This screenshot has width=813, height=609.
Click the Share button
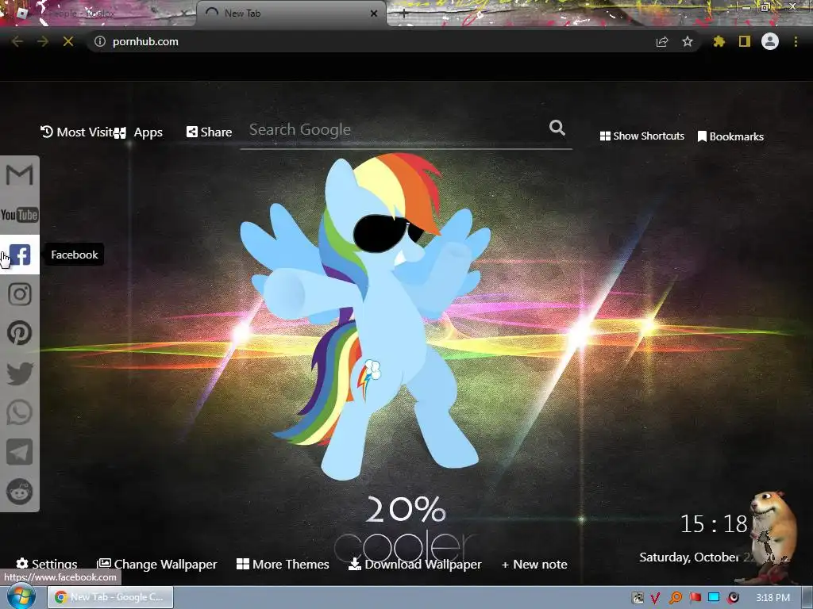click(x=209, y=132)
